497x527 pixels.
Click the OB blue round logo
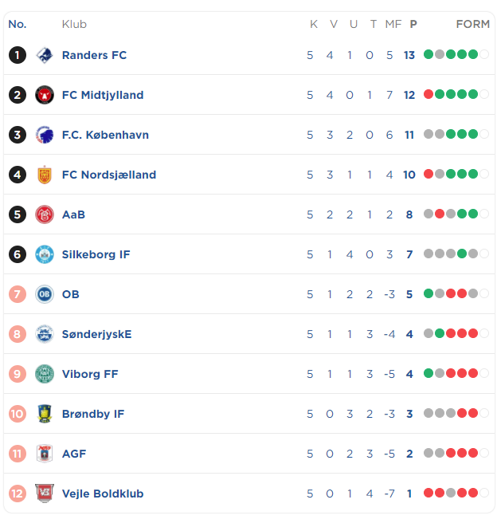45,294
